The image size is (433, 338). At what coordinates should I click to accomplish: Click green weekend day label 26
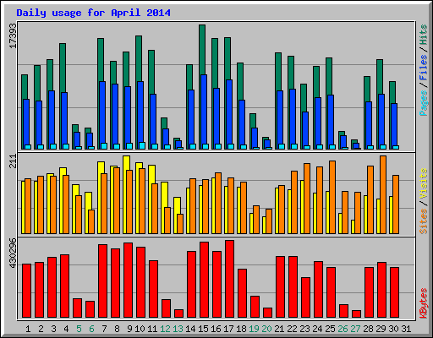[343, 329]
